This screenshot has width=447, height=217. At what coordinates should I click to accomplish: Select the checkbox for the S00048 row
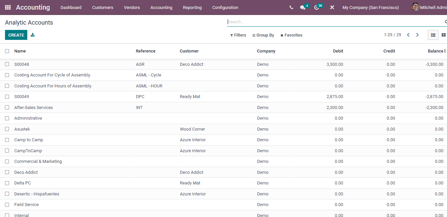click(x=7, y=64)
